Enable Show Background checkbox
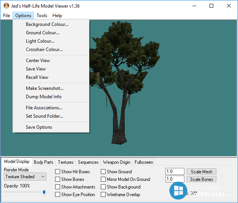Viewport: 238px width, 203px height. pos(103,187)
